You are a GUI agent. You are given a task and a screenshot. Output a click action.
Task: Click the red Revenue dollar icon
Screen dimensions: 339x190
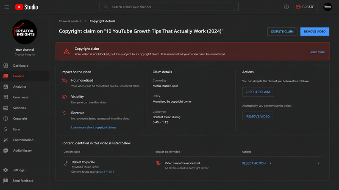[64, 113]
